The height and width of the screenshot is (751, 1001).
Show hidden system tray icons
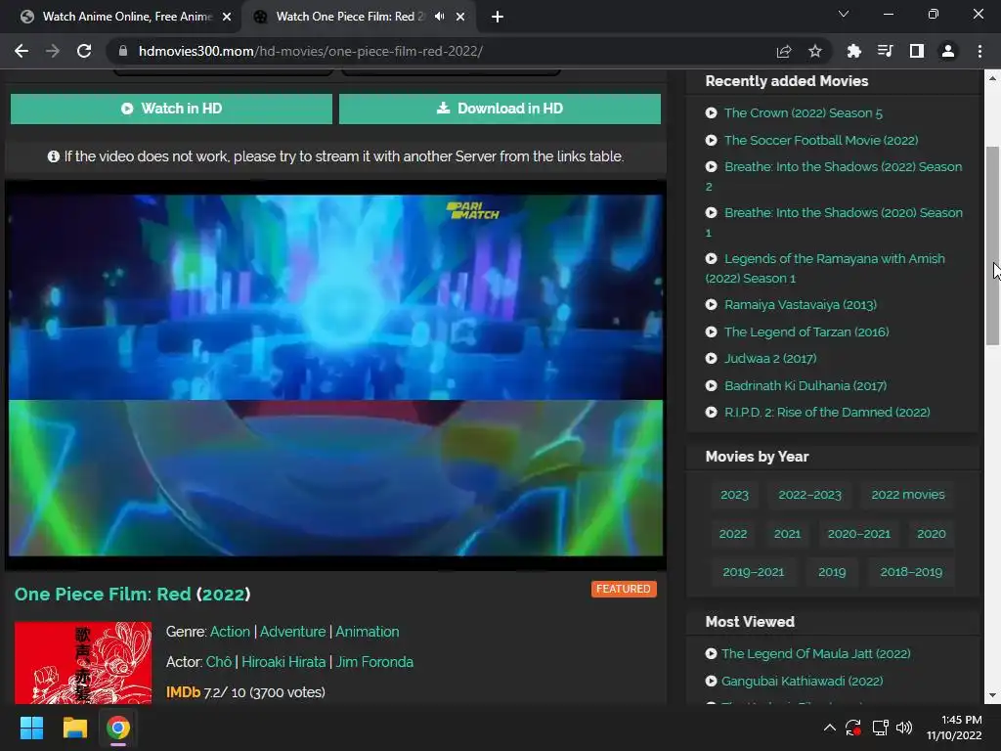[x=829, y=728]
